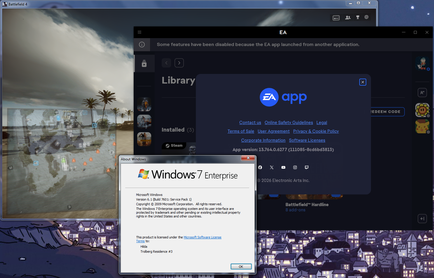Image resolution: width=434 pixels, height=278 pixels.
Task: Click the 8 add-ons link
Action: pos(295,210)
